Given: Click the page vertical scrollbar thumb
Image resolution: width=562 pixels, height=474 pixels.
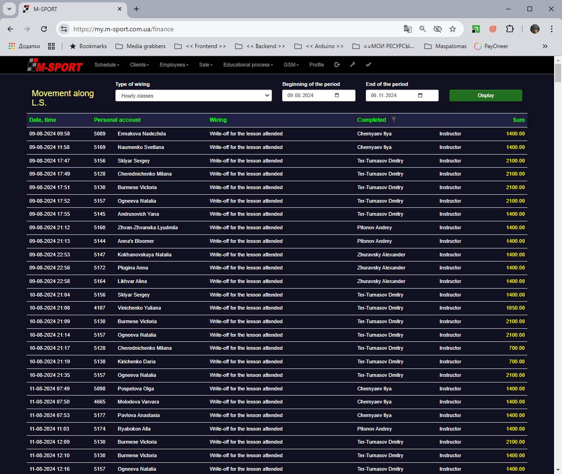Looking at the screenshot, I should (558, 73).
